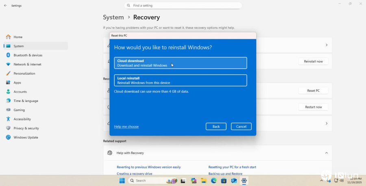Click the Settings back arrow icon
The width and height of the screenshot is (366, 186).
pos(5,6)
